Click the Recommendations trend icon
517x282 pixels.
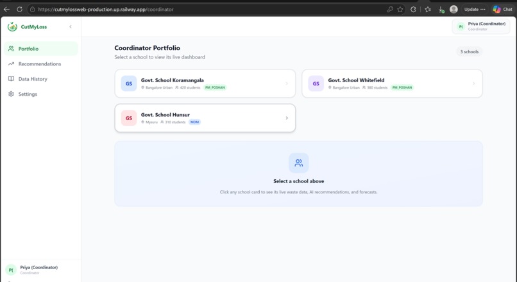click(11, 64)
